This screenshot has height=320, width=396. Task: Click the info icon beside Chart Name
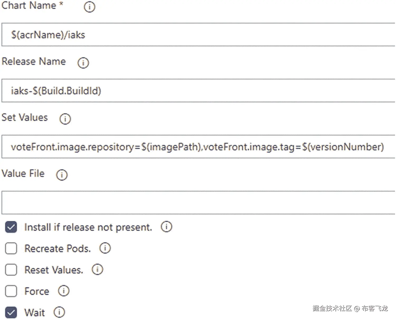(89, 7)
